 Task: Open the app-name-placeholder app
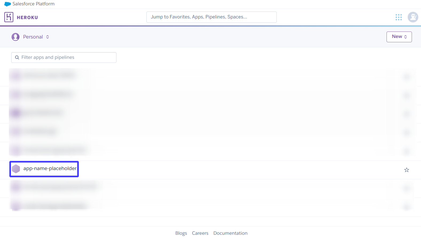pyautogui.click(x=50, y=168)
